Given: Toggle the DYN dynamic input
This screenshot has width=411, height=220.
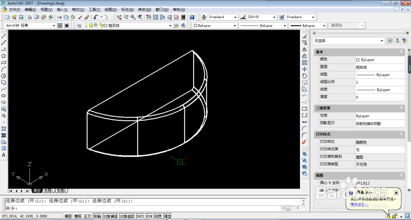Looking at the screenshot, I should point(150,216).
